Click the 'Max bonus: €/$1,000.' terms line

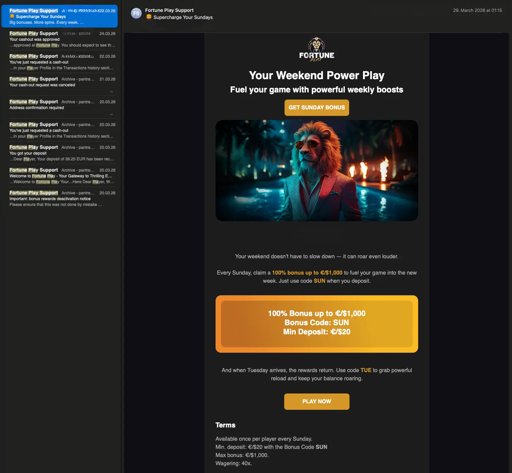pos(242,455)
